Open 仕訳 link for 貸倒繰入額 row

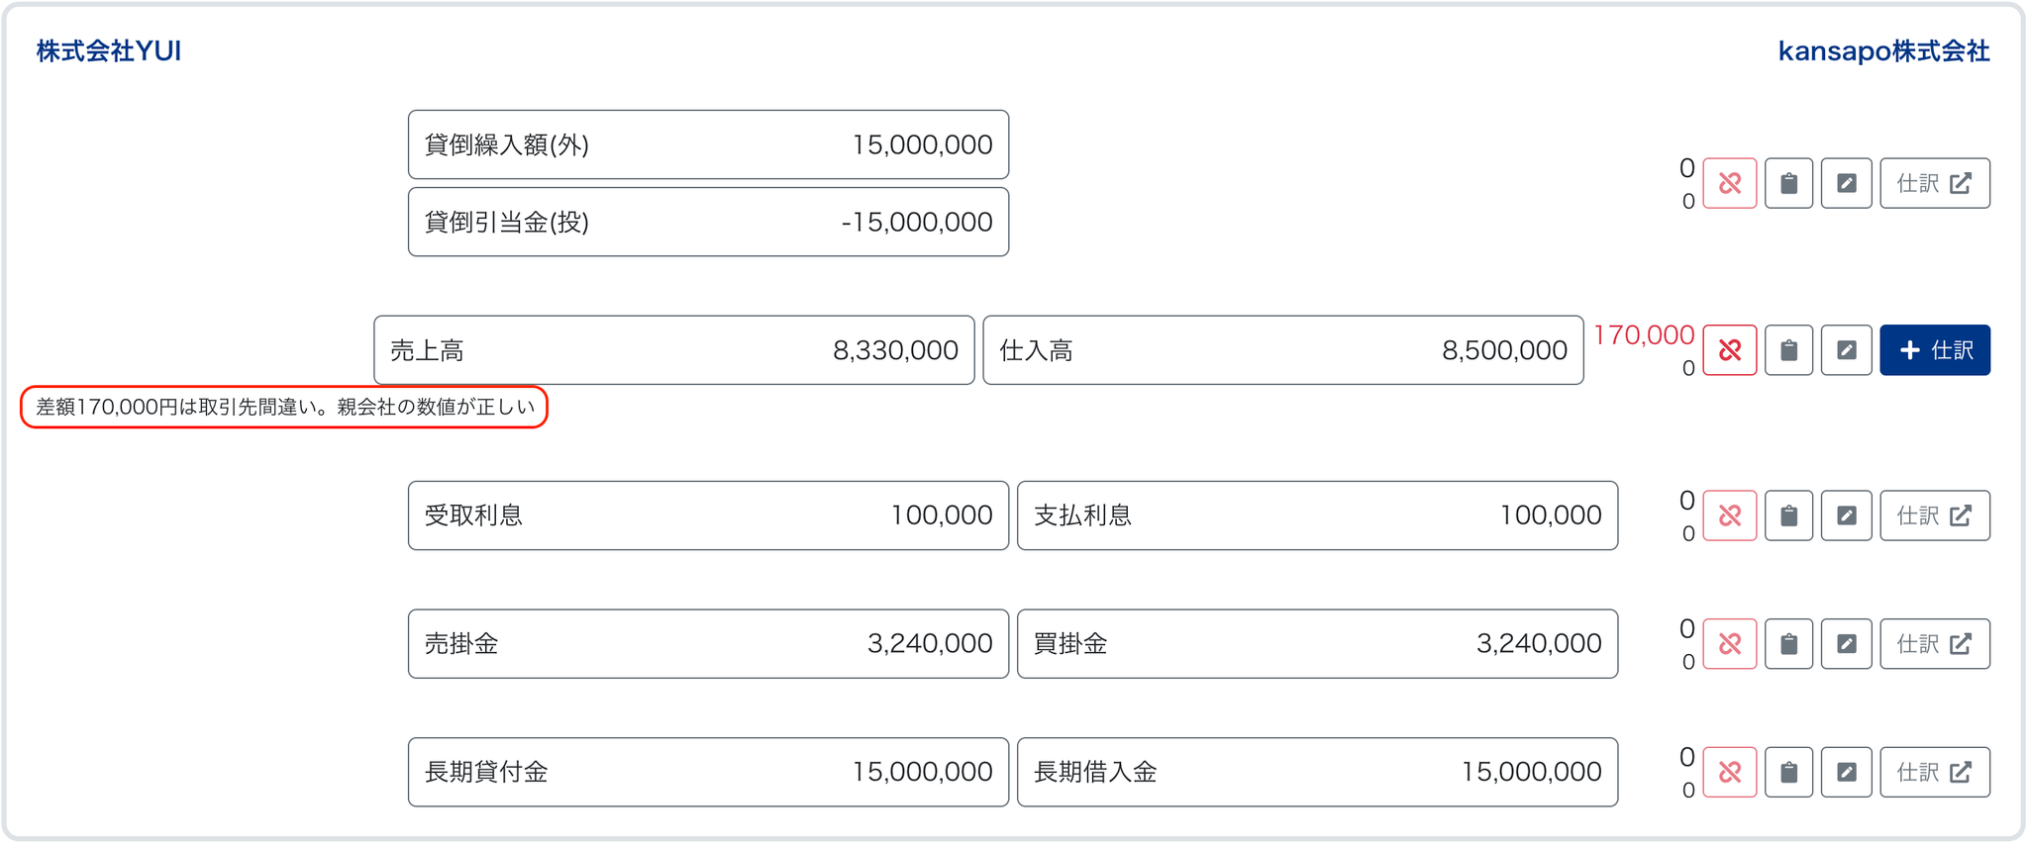coord(1934,183)
